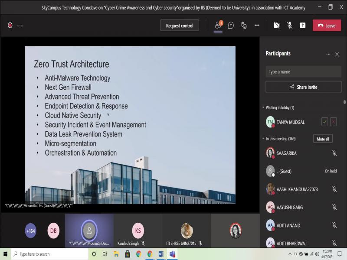The image size is (347, 260).
Task: Click the Word icon in the taskbar
Action: [x=161, y=254]
